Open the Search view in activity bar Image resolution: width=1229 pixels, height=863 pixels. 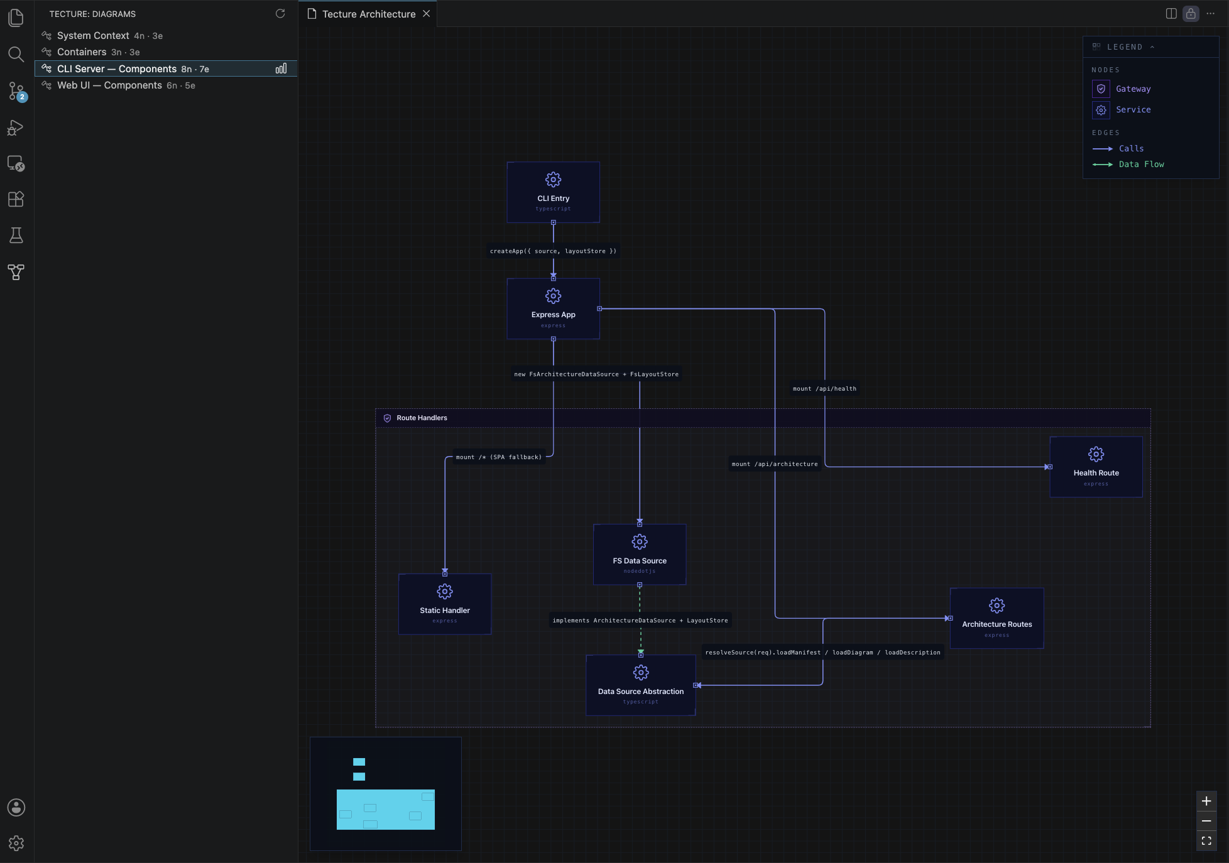click(x=16, y=54)
